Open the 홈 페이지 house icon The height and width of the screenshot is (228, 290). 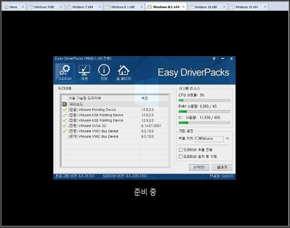pyautogui.click(x=124, y=73)
